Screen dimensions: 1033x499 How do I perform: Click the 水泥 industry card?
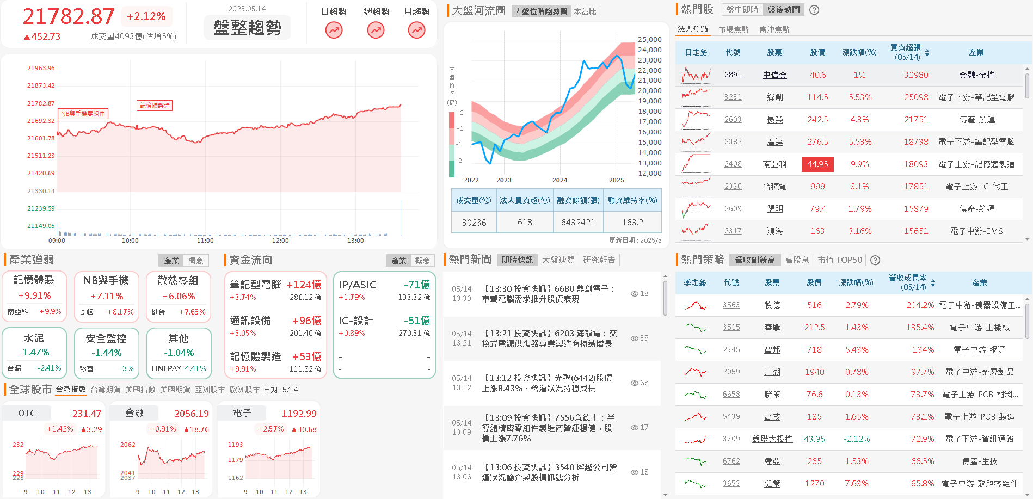click(x=34, y=353)
